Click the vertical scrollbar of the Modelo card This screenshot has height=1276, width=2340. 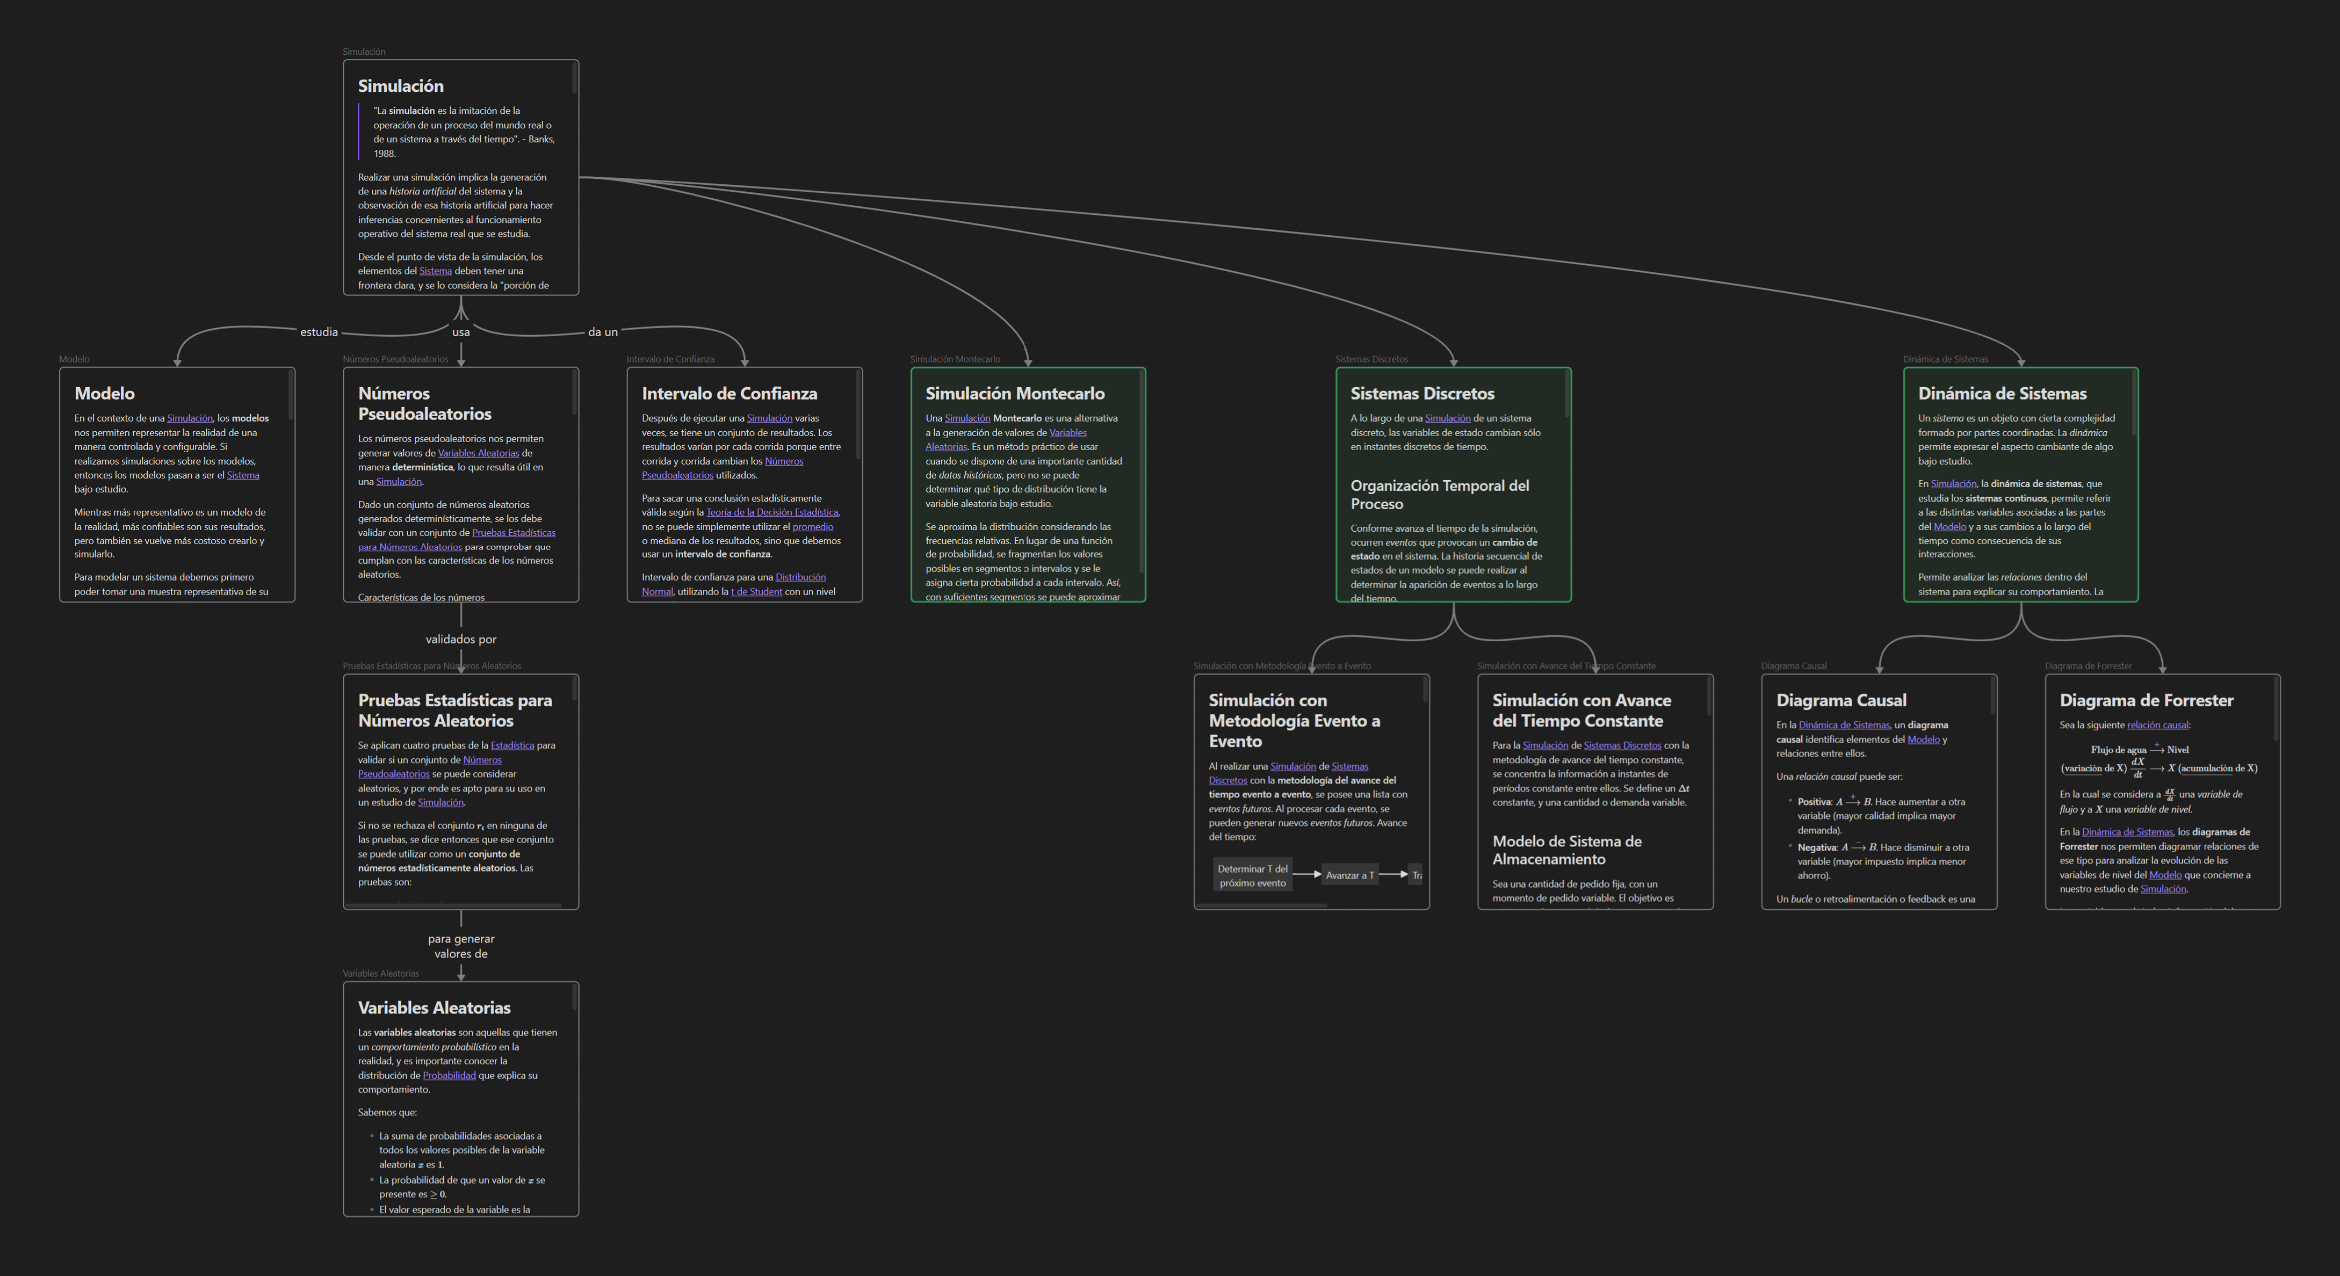pyautogui.click(x=291, y=396)
